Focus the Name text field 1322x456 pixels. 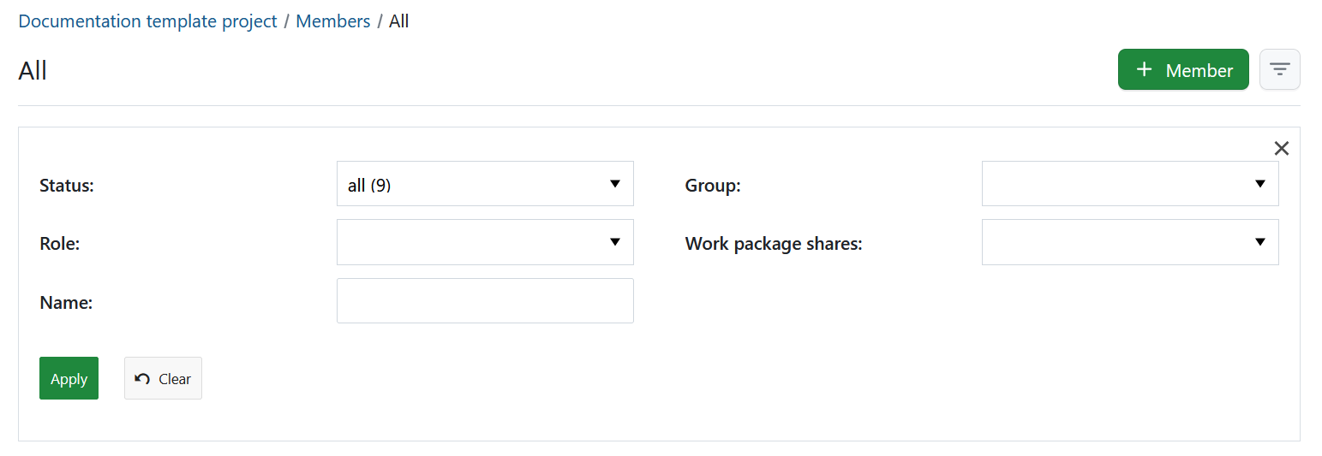pos(485,301)
